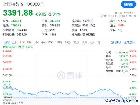
Task: Open the 日K chart tab
Action: pyautogui.click(x=22, y=42)
